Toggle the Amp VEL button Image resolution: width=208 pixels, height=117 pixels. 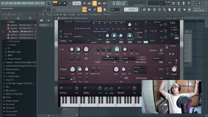[146, 42]
